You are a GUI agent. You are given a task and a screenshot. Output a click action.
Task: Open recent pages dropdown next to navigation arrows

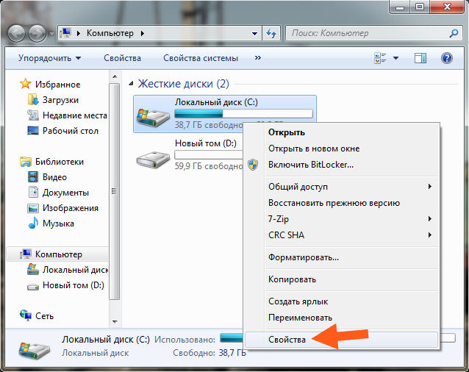[x=51, y=34]
